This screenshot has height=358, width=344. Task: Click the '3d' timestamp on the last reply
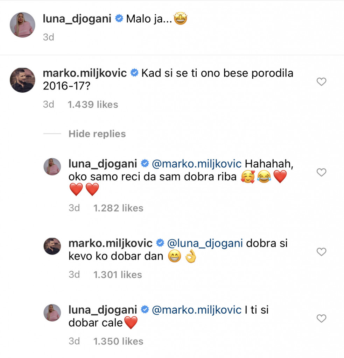[74, 341]
